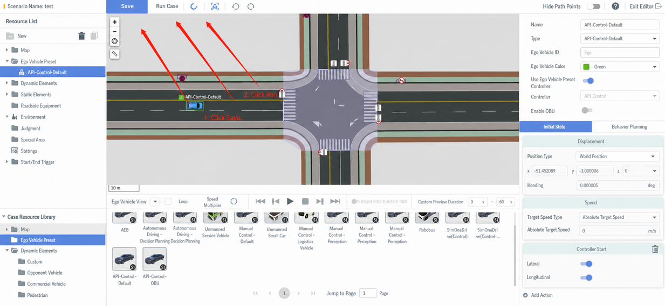Select Judgment in the resource tree
Screen dimensions: 665x306
(x=31, y=129)
